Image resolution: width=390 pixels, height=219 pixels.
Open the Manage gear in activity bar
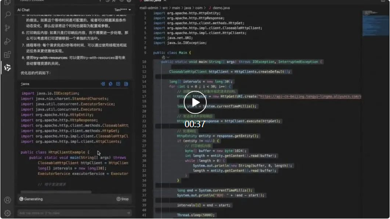click(x=7, y=213)
